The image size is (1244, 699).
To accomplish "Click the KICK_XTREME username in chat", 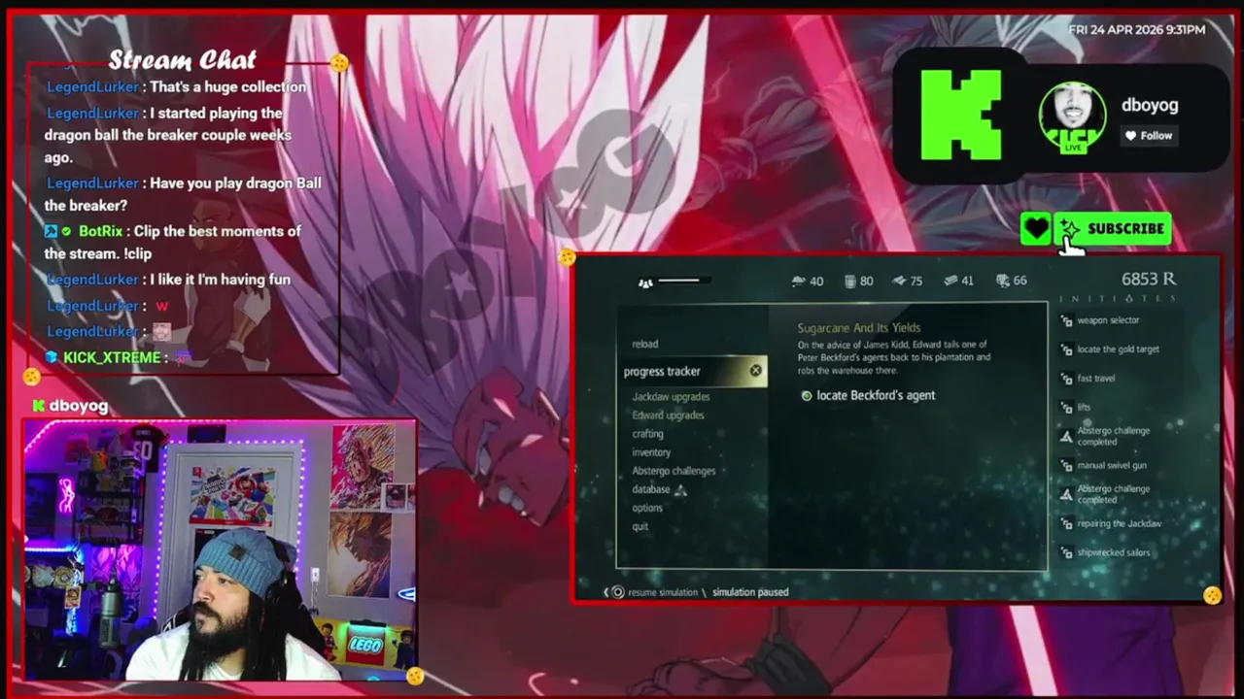I will tap(112, 357).
